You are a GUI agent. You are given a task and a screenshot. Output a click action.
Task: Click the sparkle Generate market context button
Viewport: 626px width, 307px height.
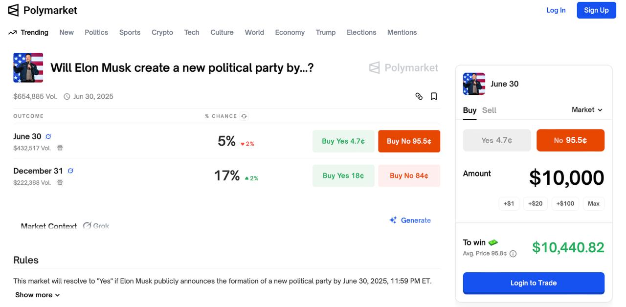tap(410, 220)
